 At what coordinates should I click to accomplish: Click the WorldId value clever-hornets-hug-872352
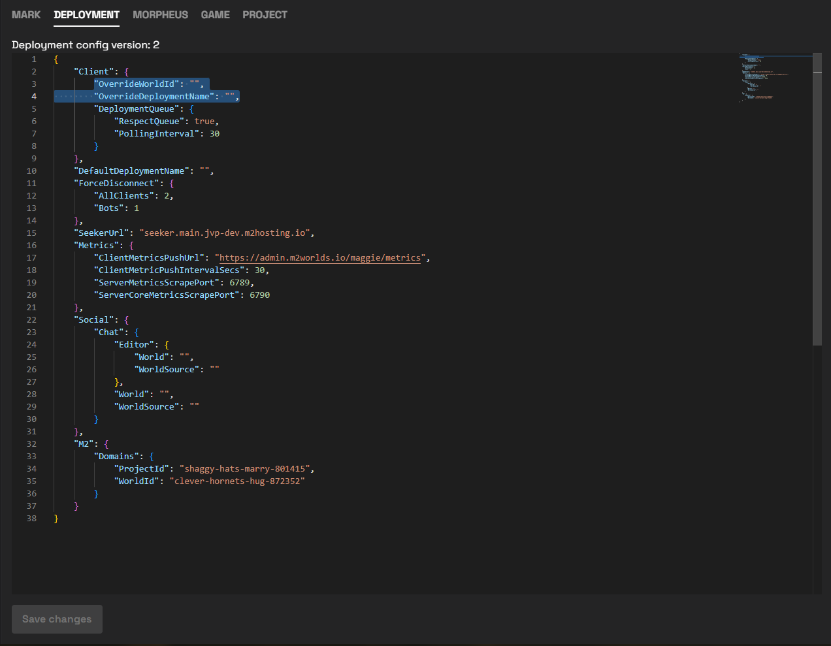pyautogui.click(x=237, y=481)
